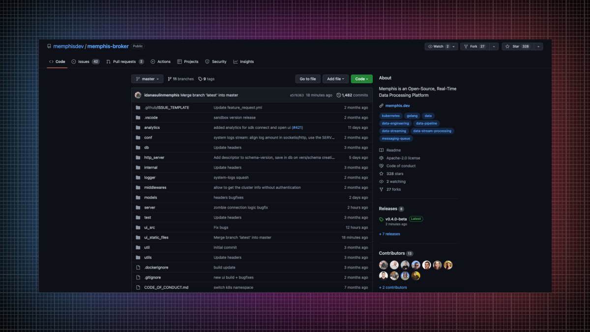The image size is (590, 332).
Task: Open the Readme link in About
Action: coord(390,150)
